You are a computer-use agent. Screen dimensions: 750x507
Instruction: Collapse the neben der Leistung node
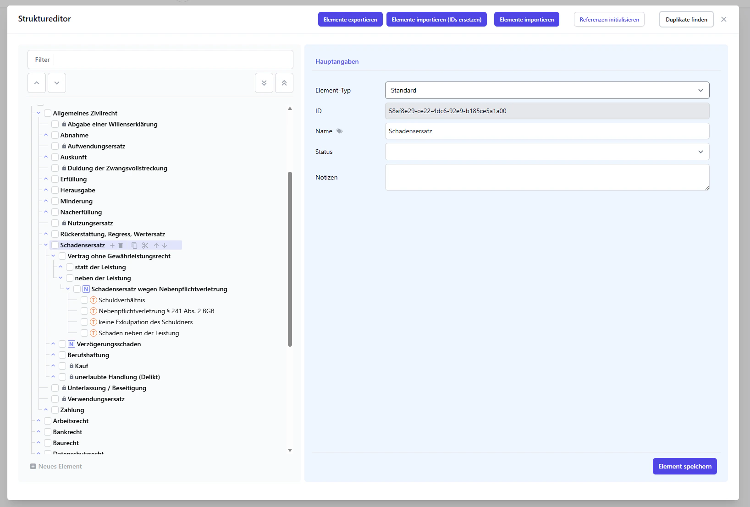[61, 278]
